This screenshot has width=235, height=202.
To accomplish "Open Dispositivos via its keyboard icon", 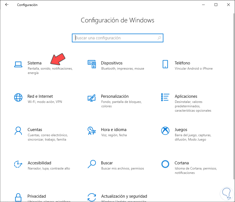I will coord(91,64).
